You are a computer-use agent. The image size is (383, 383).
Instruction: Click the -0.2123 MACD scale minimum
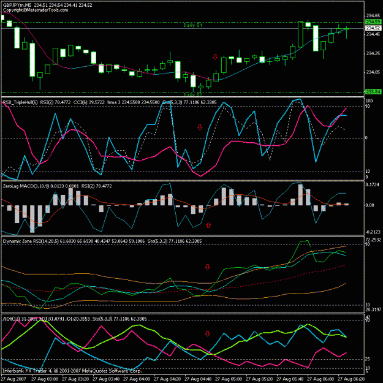[x=373, y=232]
